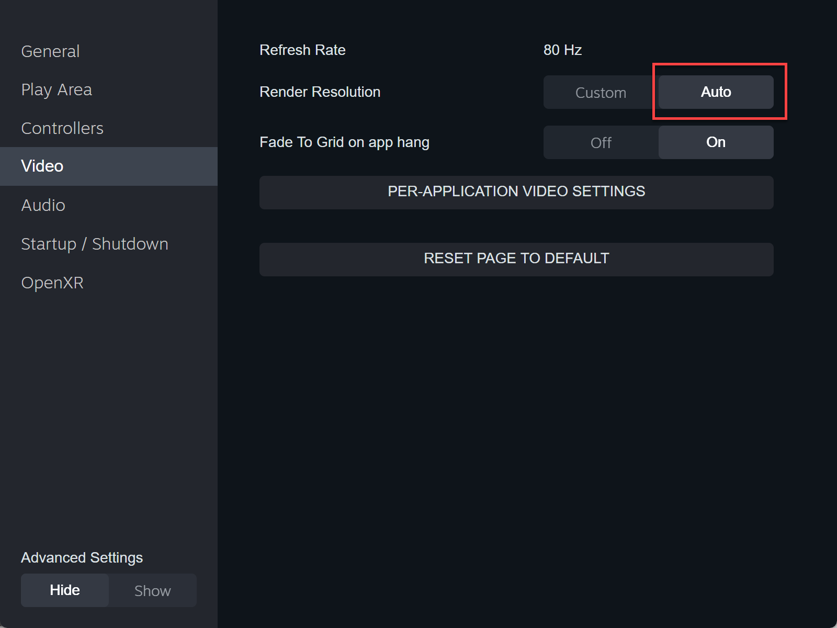Open the Play Area settings section
837x628 pixels.
click(56, 89)
